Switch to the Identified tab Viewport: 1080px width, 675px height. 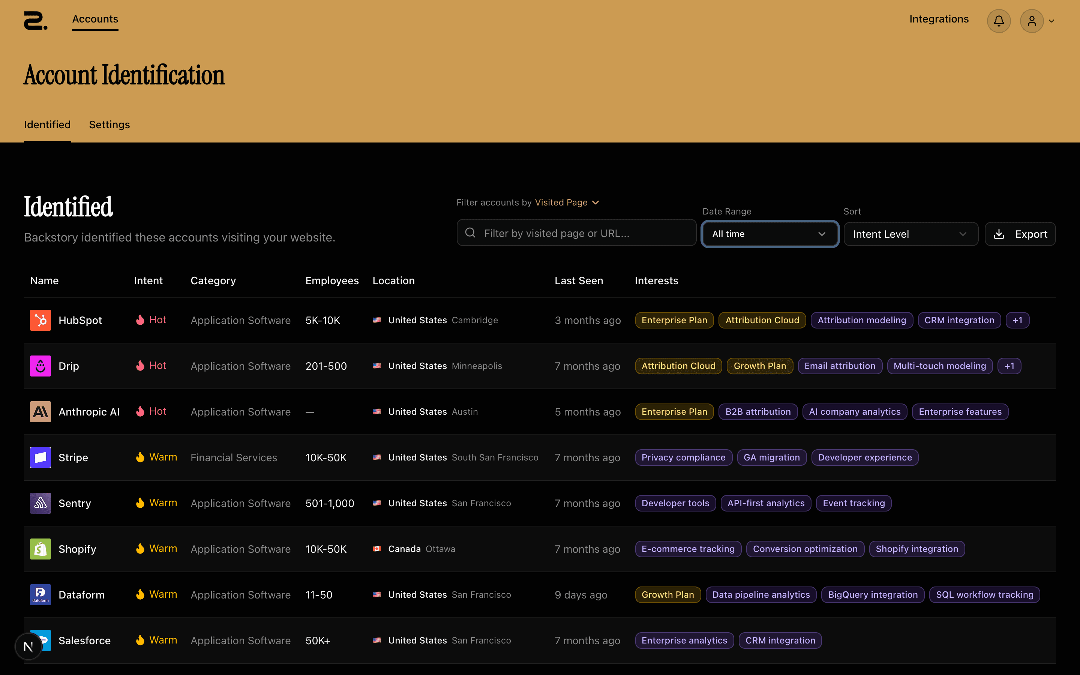click(x=47, y=124)
